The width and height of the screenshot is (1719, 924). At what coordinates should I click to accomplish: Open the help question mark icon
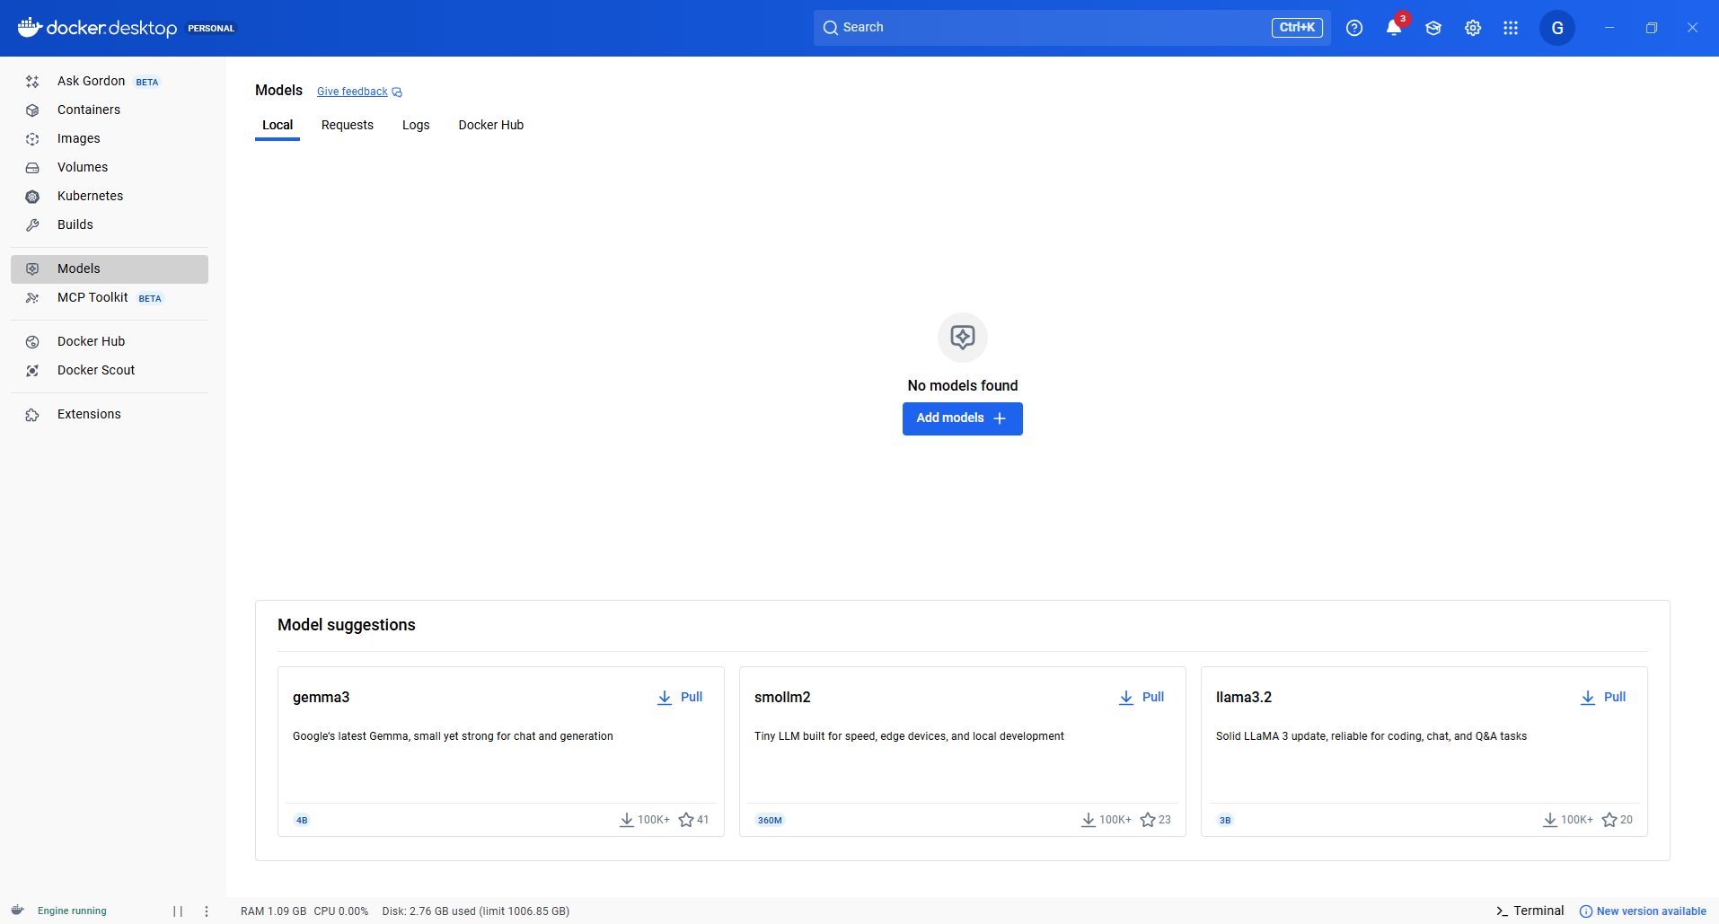[1354, 28]
